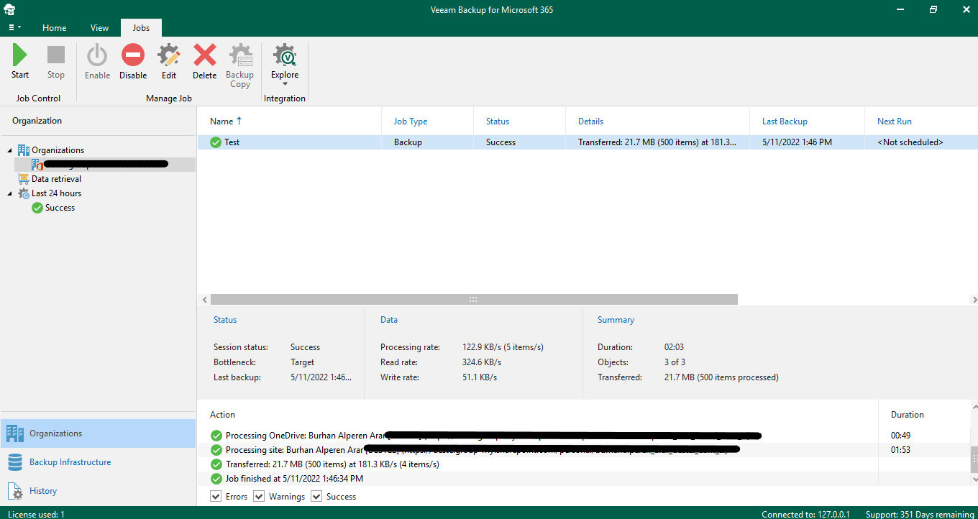The image size is (978, 519).
Task: Click the <Not scheduled> next run cell
Action: click(x=910, y=142)
